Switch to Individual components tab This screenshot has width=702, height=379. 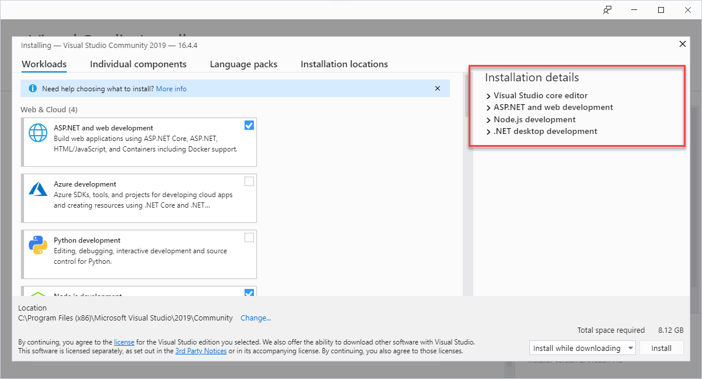138,64
